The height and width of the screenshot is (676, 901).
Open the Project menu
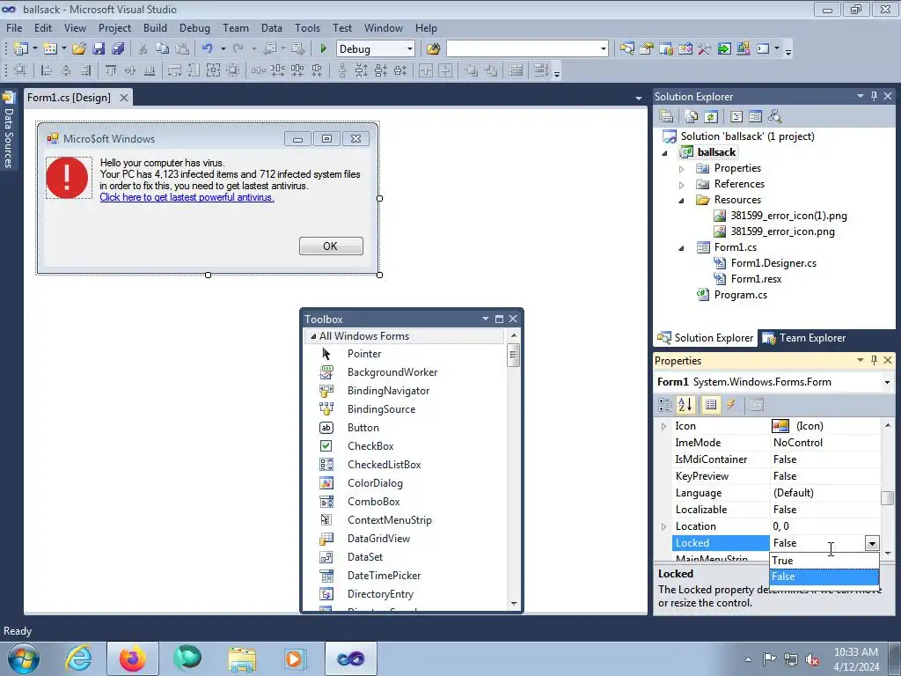click(115, 27)
